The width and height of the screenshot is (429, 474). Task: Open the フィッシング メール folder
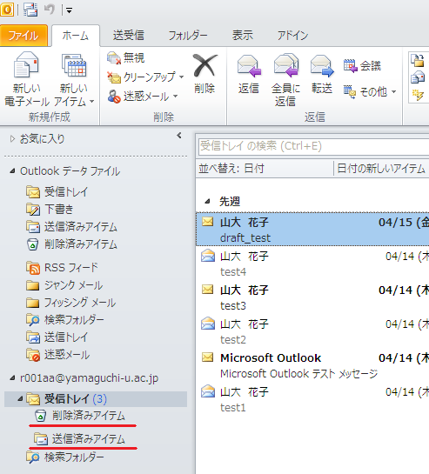tap(70, 303)
